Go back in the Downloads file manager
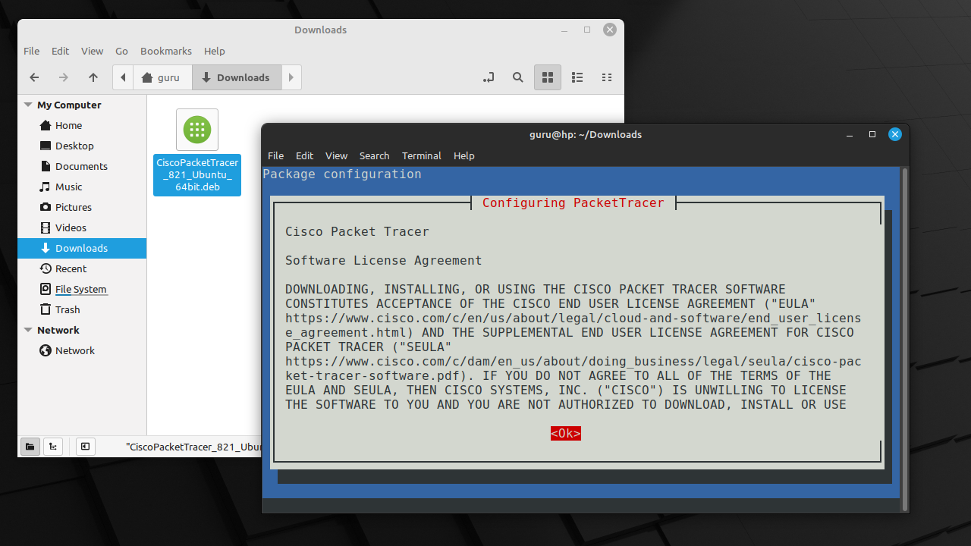 34,77
